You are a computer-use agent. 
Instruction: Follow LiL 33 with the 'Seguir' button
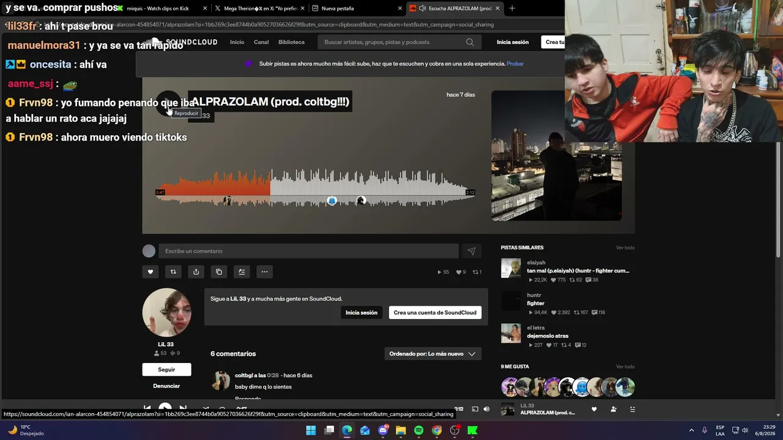tap(166, 370)
